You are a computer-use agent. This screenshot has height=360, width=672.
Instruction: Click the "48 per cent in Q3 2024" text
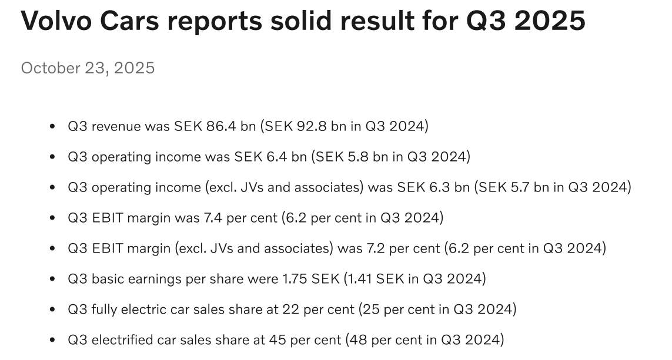tap(424, 340)
